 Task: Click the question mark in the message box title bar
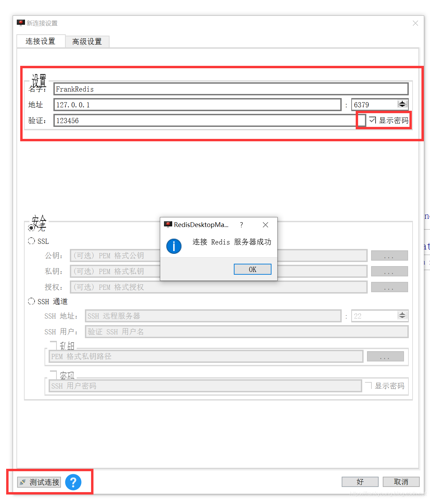point(241,225)
